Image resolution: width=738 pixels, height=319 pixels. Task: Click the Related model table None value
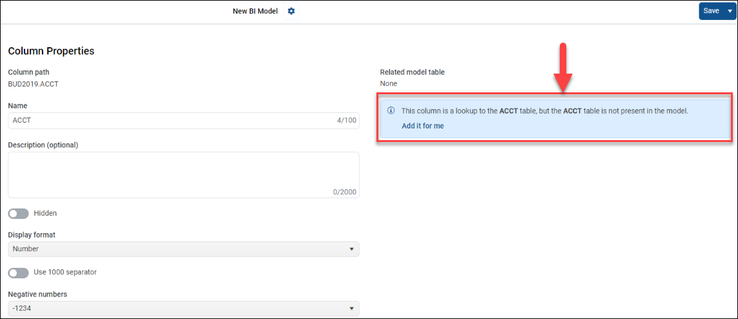tap(389, 84)
